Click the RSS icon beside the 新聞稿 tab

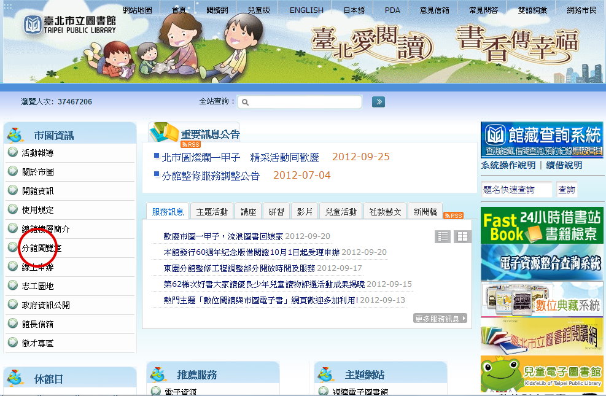[453, 215]
